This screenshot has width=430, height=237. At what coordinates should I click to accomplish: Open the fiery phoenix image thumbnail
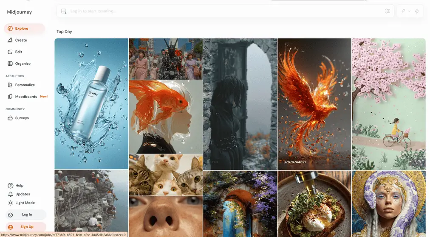pos(314,104)
